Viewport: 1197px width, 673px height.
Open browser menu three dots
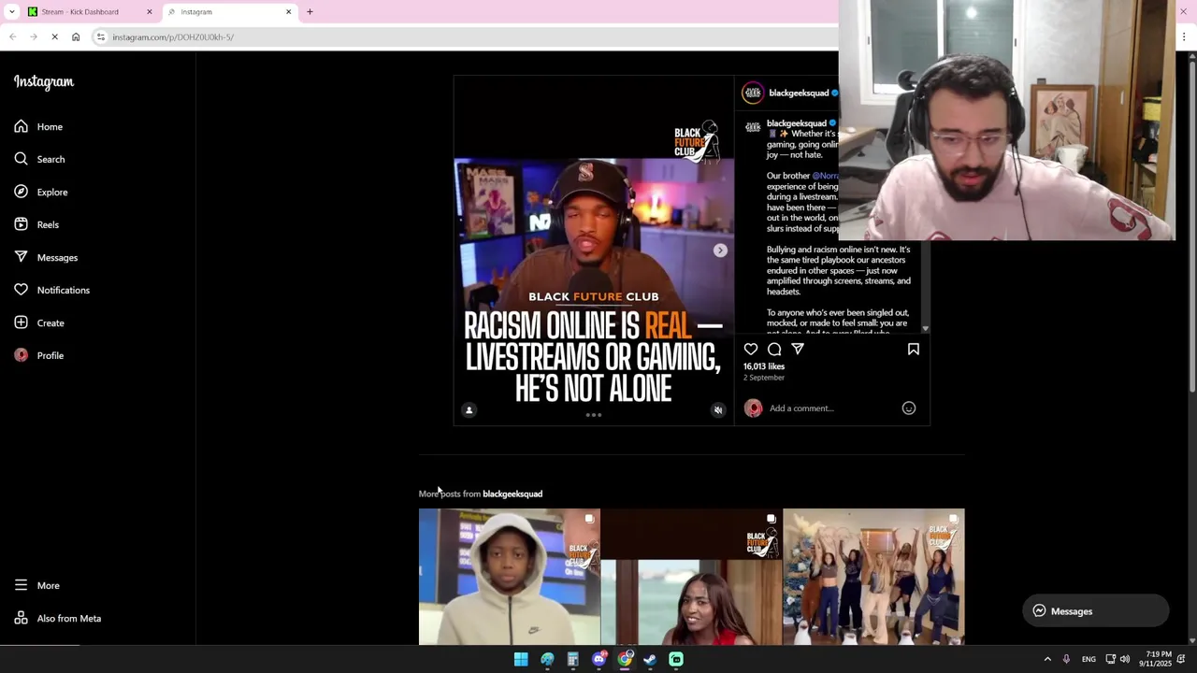pyautogui.click(x=1184, y=37)
